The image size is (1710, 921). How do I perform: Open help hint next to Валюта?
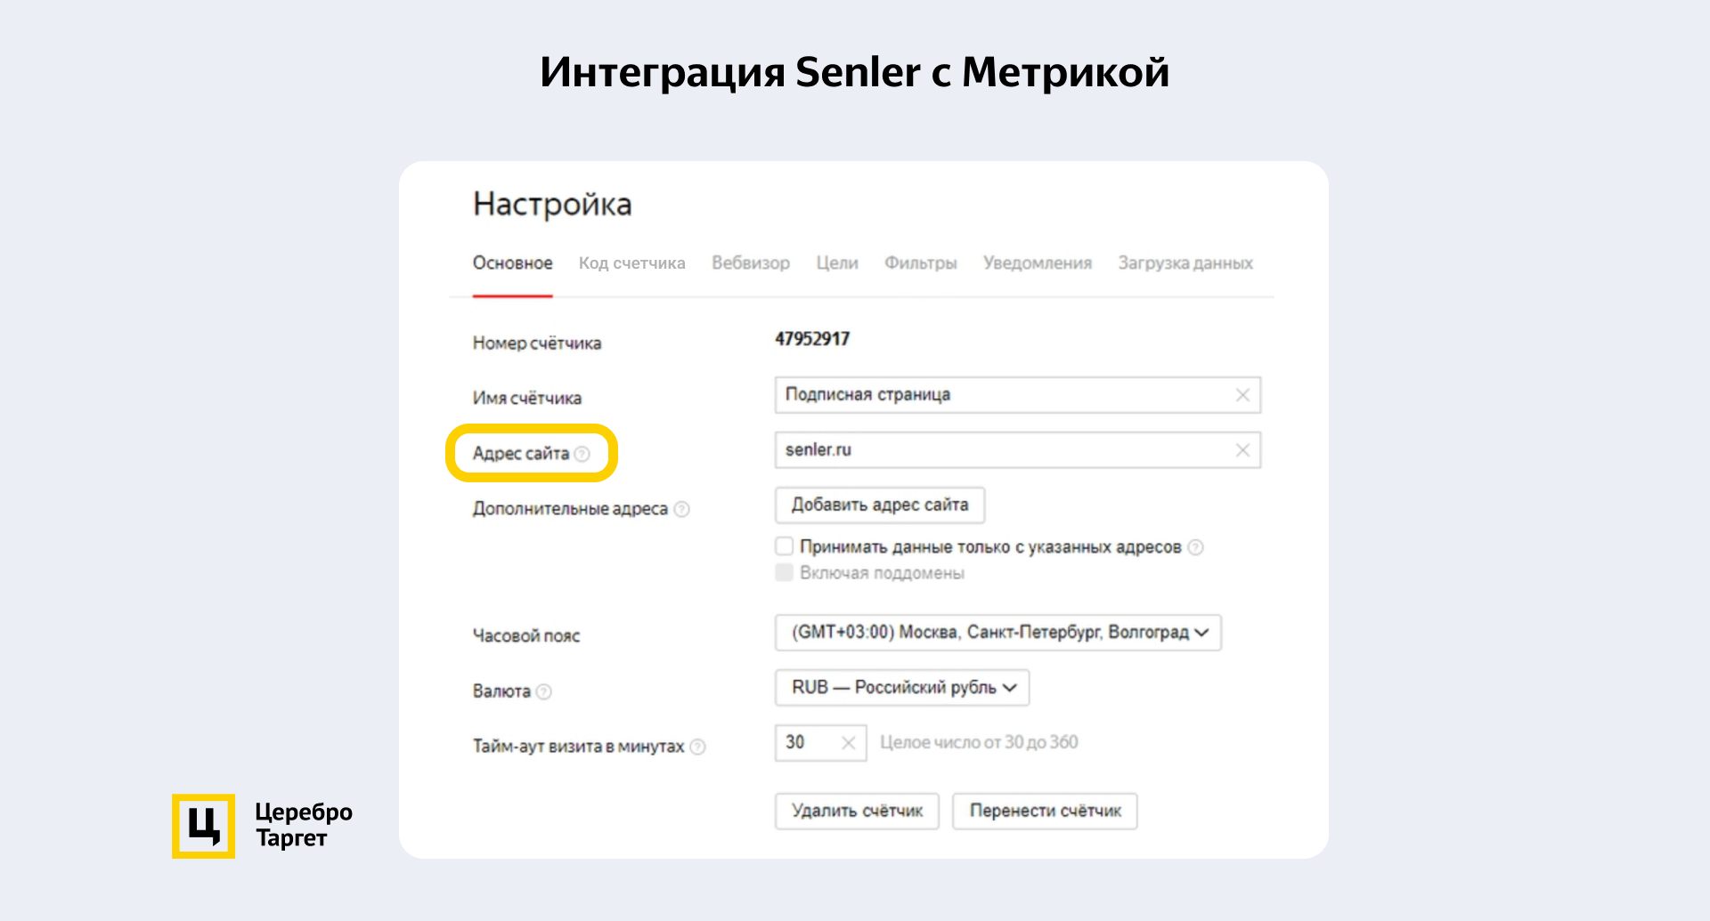[x=543, y=691]
